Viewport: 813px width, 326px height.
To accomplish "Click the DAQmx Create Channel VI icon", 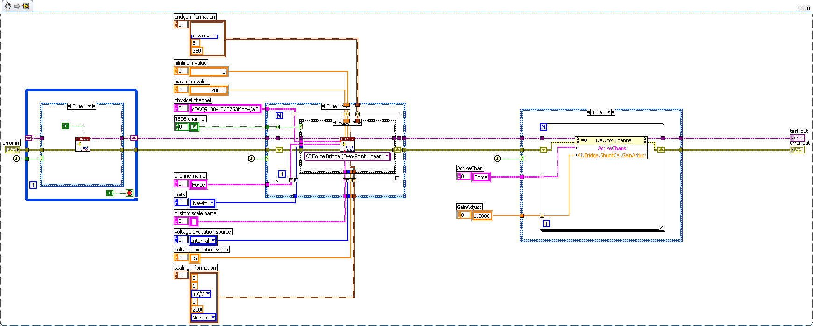I will (x=347, y=144).
